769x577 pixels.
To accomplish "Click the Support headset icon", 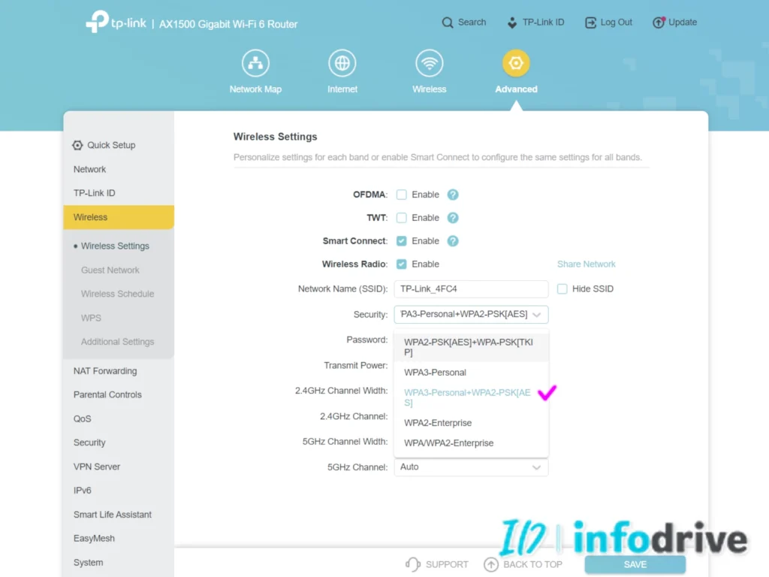I will (413, 564).
